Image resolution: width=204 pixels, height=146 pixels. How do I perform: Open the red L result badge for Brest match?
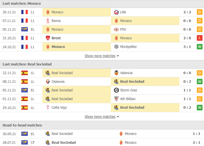coord(200,38)
